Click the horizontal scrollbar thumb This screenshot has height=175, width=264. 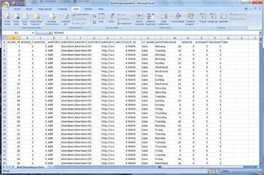pyautogui.click(x=202, y=167)
